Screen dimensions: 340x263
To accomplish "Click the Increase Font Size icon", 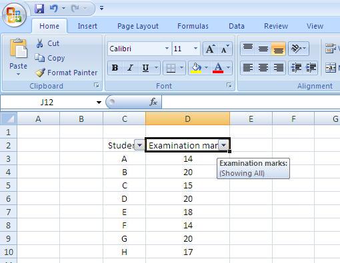I will click(210, 49).
